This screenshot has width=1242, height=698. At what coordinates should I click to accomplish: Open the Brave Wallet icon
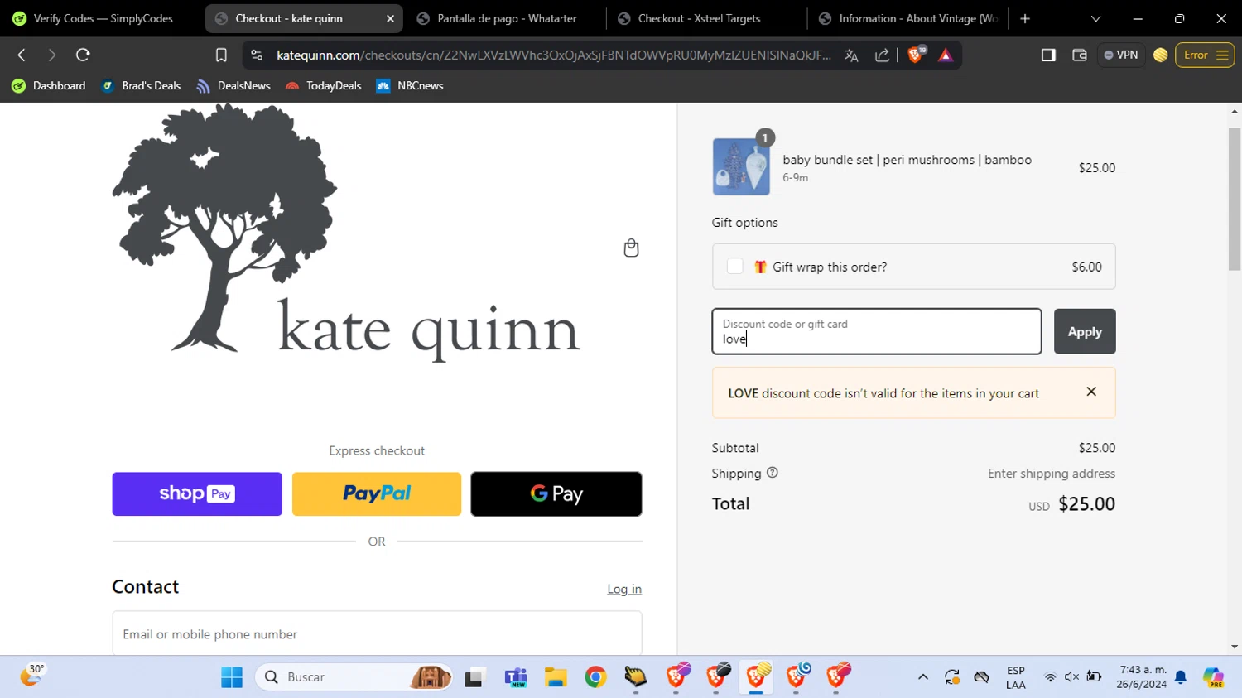1079,55
